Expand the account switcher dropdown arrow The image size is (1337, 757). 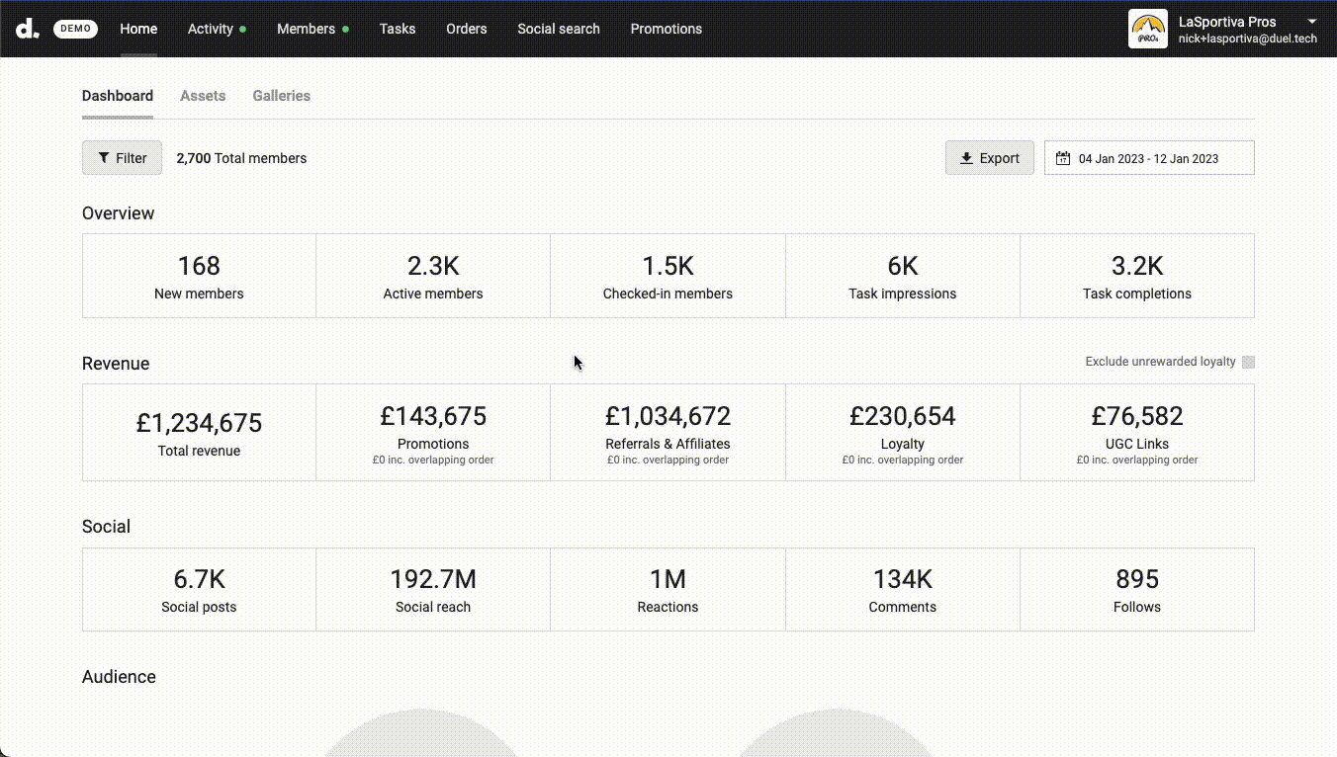pos(1312,21)
